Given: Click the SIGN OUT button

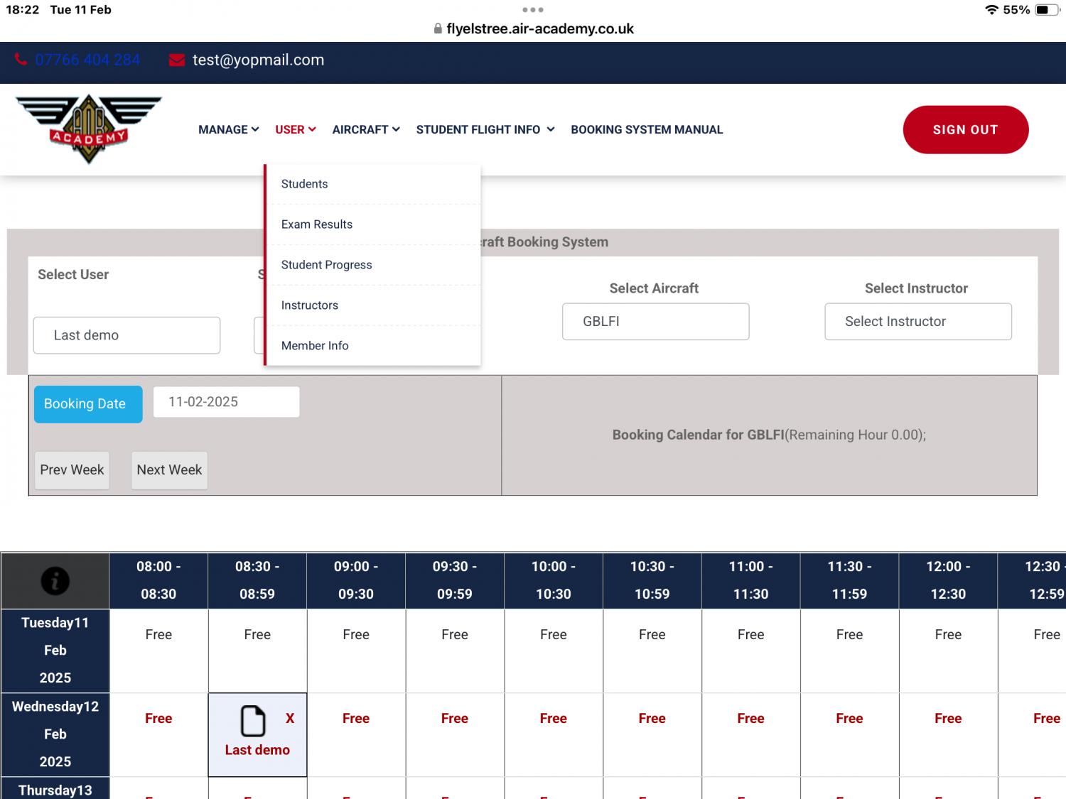Looking at the screenshot, I should pos(965,129).
